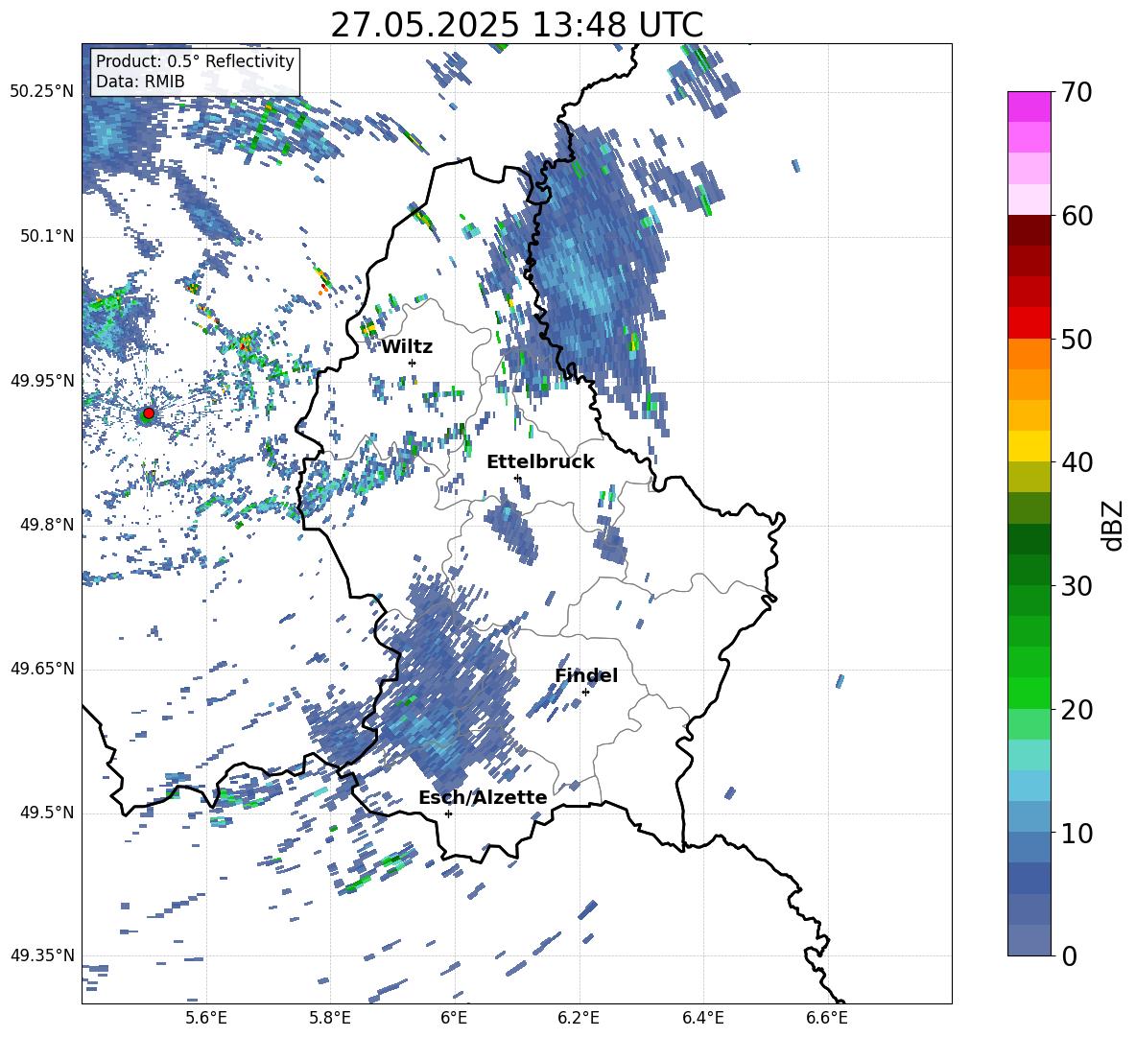Click the 49.8°N latitude label
This screenshot has width=1136, height=1037.
pyautogui.click(x=47, y=525)
